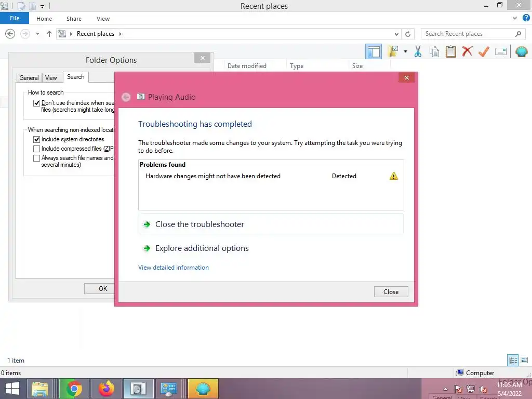Check Always search file names option

37,158
